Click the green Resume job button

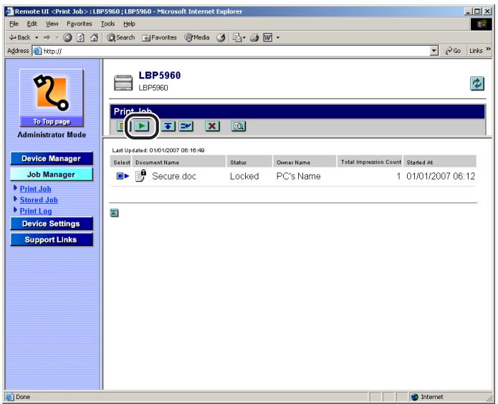(142, 126)
